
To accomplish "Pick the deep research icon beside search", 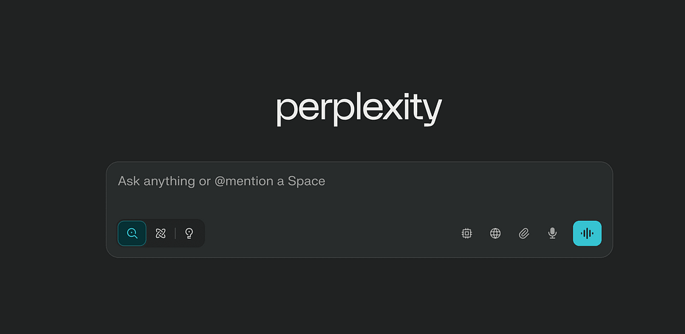I will (x=161, y=234).
